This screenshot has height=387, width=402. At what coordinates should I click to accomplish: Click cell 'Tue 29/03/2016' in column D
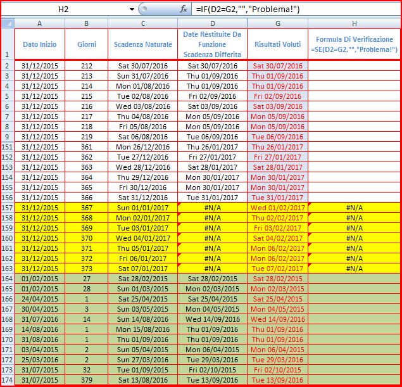(x=213, y=360)
